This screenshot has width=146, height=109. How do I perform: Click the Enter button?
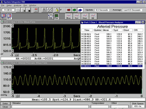click(5, 104)
